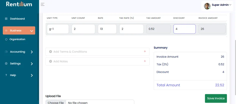The width and height of the screenshot is (236, 104).
Task: Click the TAX AMOUNT column header
Action: 153,18
